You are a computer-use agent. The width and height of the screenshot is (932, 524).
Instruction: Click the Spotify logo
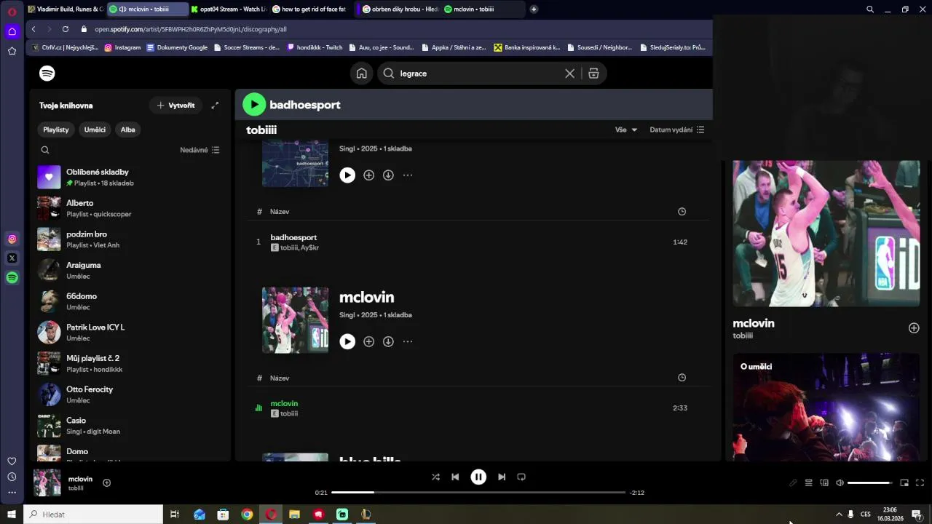click(x=47, y=74)
